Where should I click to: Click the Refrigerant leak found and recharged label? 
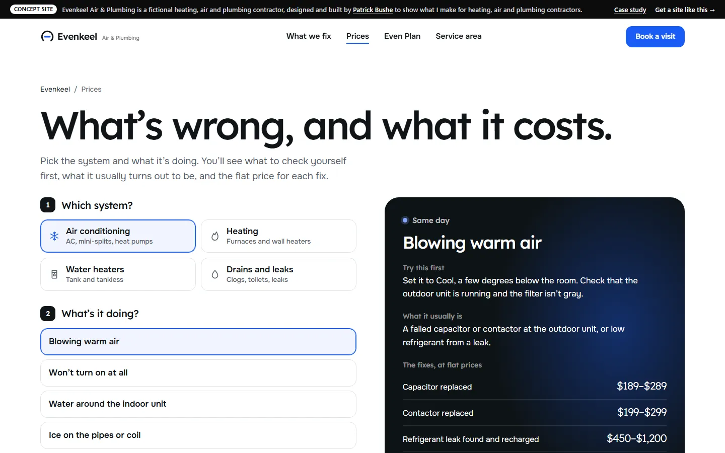click(471, 439)
